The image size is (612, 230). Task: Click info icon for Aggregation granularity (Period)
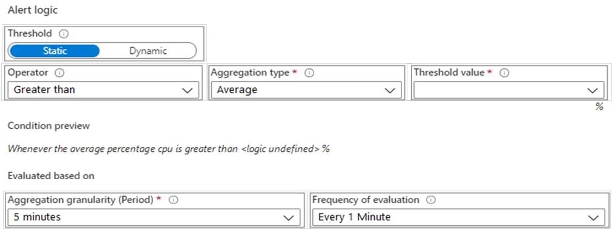coord(174,200)
